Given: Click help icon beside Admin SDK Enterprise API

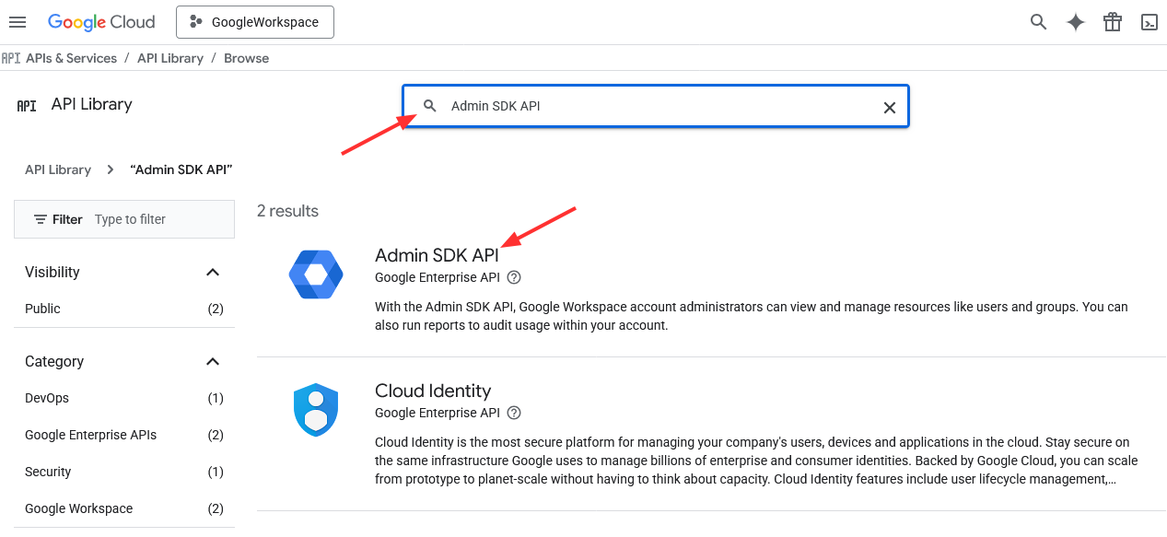Looking at the screenshot, I should 514,277.
